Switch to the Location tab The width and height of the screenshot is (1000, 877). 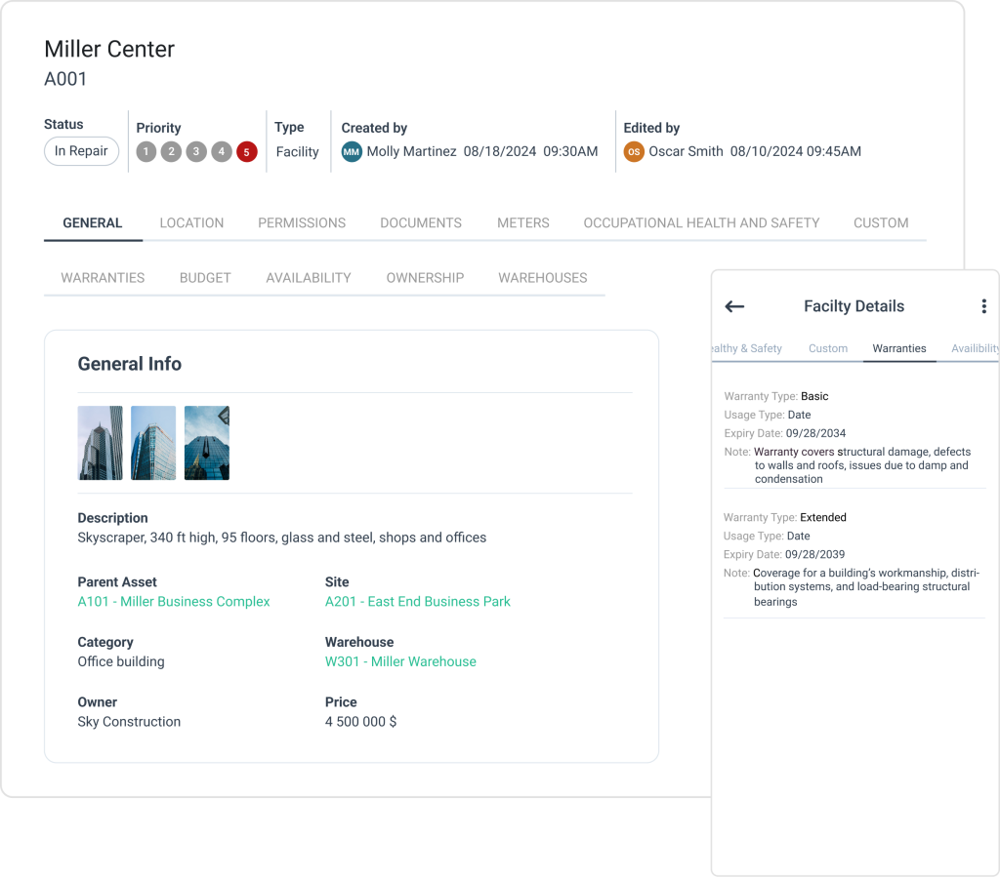pyautogui.click(x=191, y=222)
